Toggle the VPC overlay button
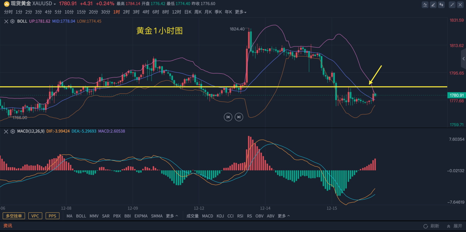Image resolution: width=466 pixels, height=232 pixels. pyautogui.click(x=35, y=216)
